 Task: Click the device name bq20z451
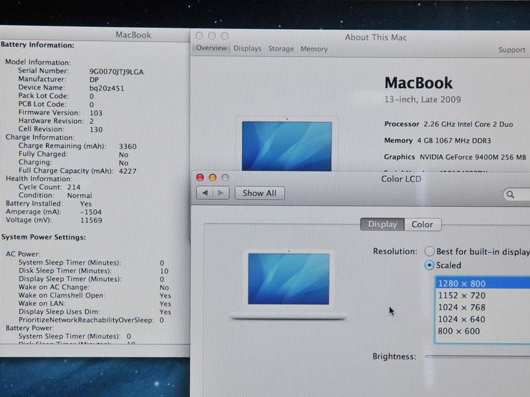click(x=107, y=88)
